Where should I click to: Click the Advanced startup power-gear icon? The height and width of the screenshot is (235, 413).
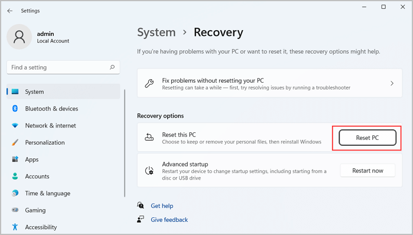(x=149, y=171)
